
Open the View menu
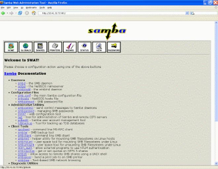(x=16, y=8)
